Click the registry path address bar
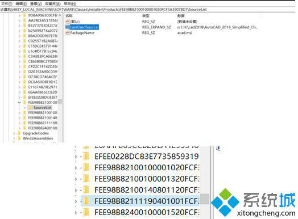298x219 pixels. (147, 10)
